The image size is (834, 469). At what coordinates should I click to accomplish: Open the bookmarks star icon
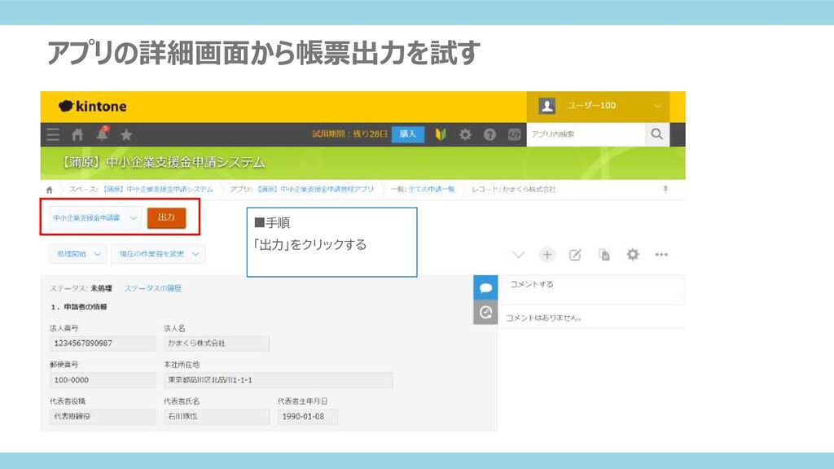(126, 134)
